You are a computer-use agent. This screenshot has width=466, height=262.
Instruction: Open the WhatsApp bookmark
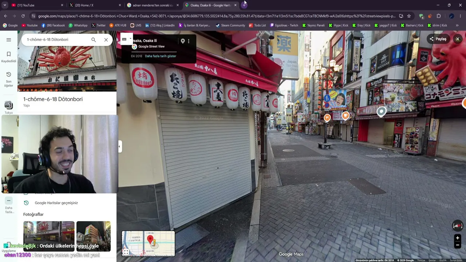pyautogui.click(x=78, y=25)
